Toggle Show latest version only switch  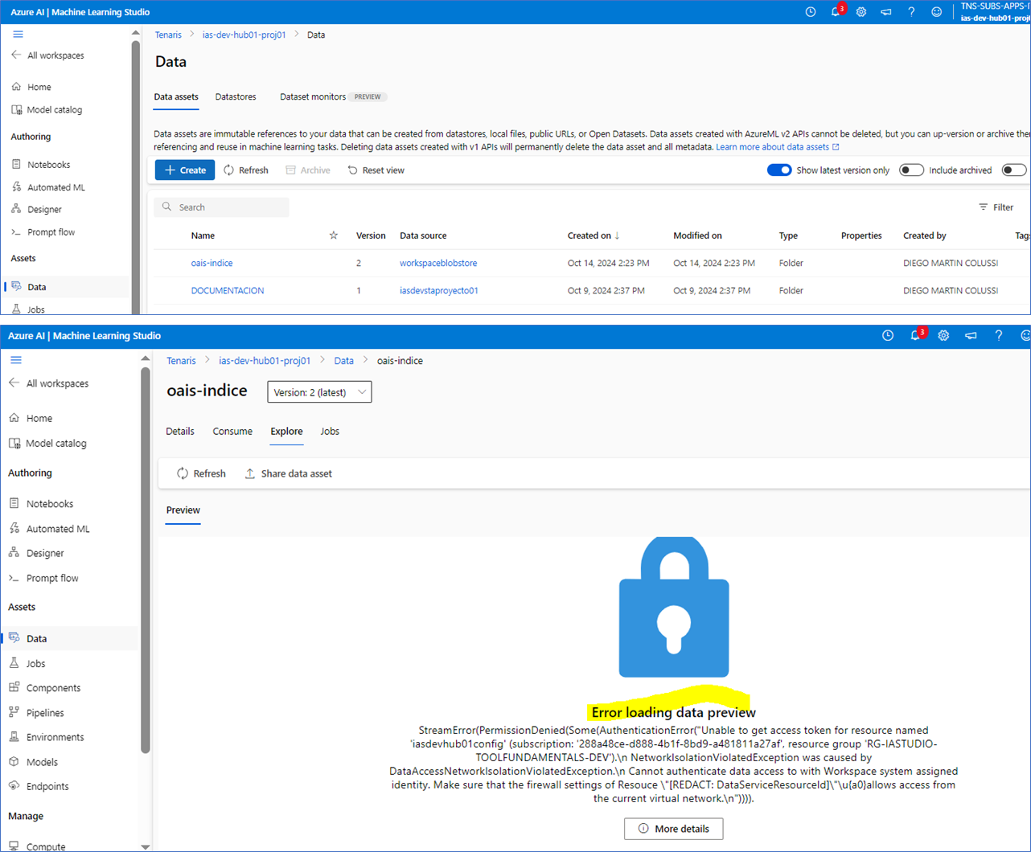click(779, 170)
